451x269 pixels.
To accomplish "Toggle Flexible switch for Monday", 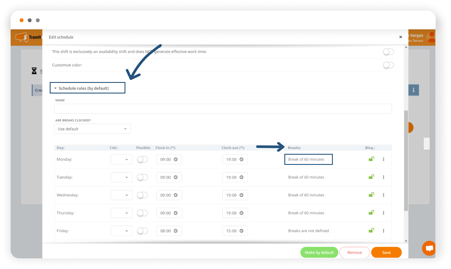I will click(x=142, y=159).
